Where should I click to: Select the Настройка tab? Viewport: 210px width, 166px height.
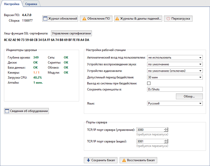coord(12,4)
